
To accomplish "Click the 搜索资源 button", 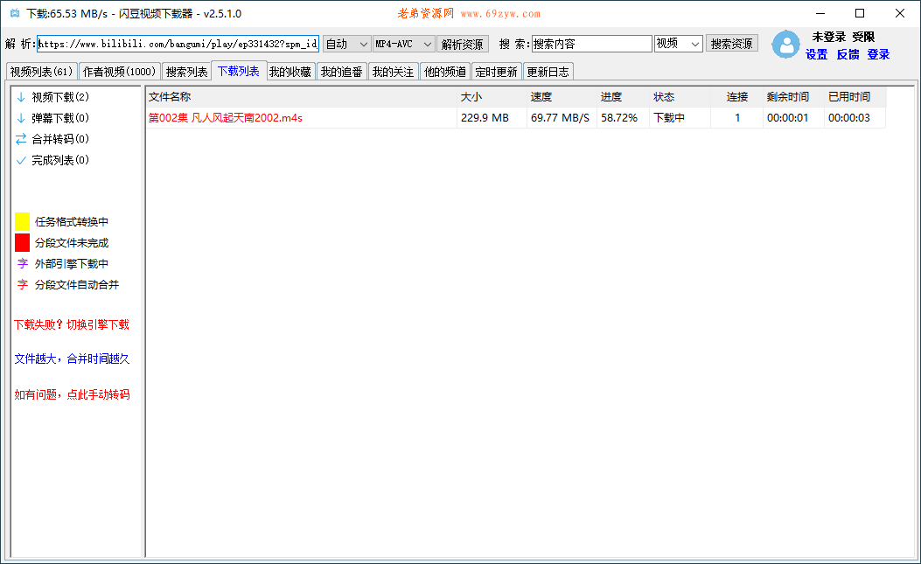I will click(731, 44).
